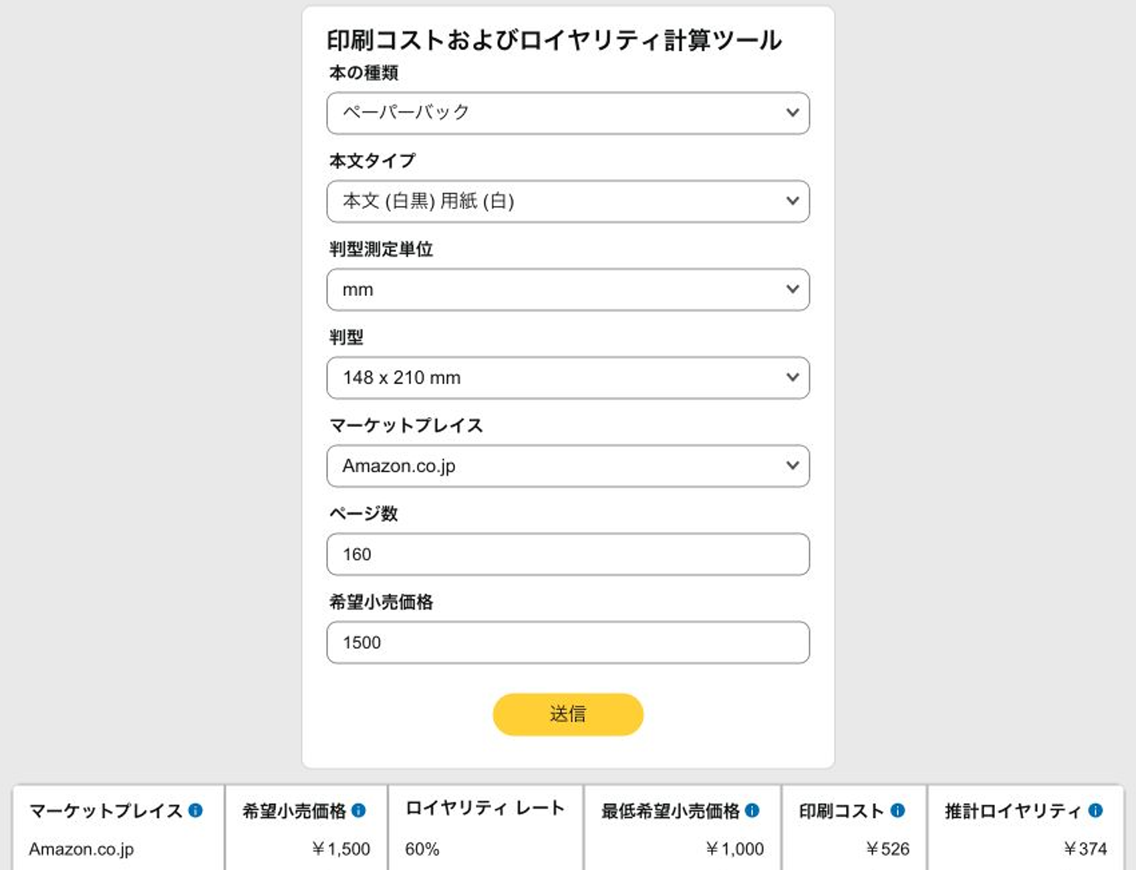Click the ￥526 print cost value

(887, 849)
